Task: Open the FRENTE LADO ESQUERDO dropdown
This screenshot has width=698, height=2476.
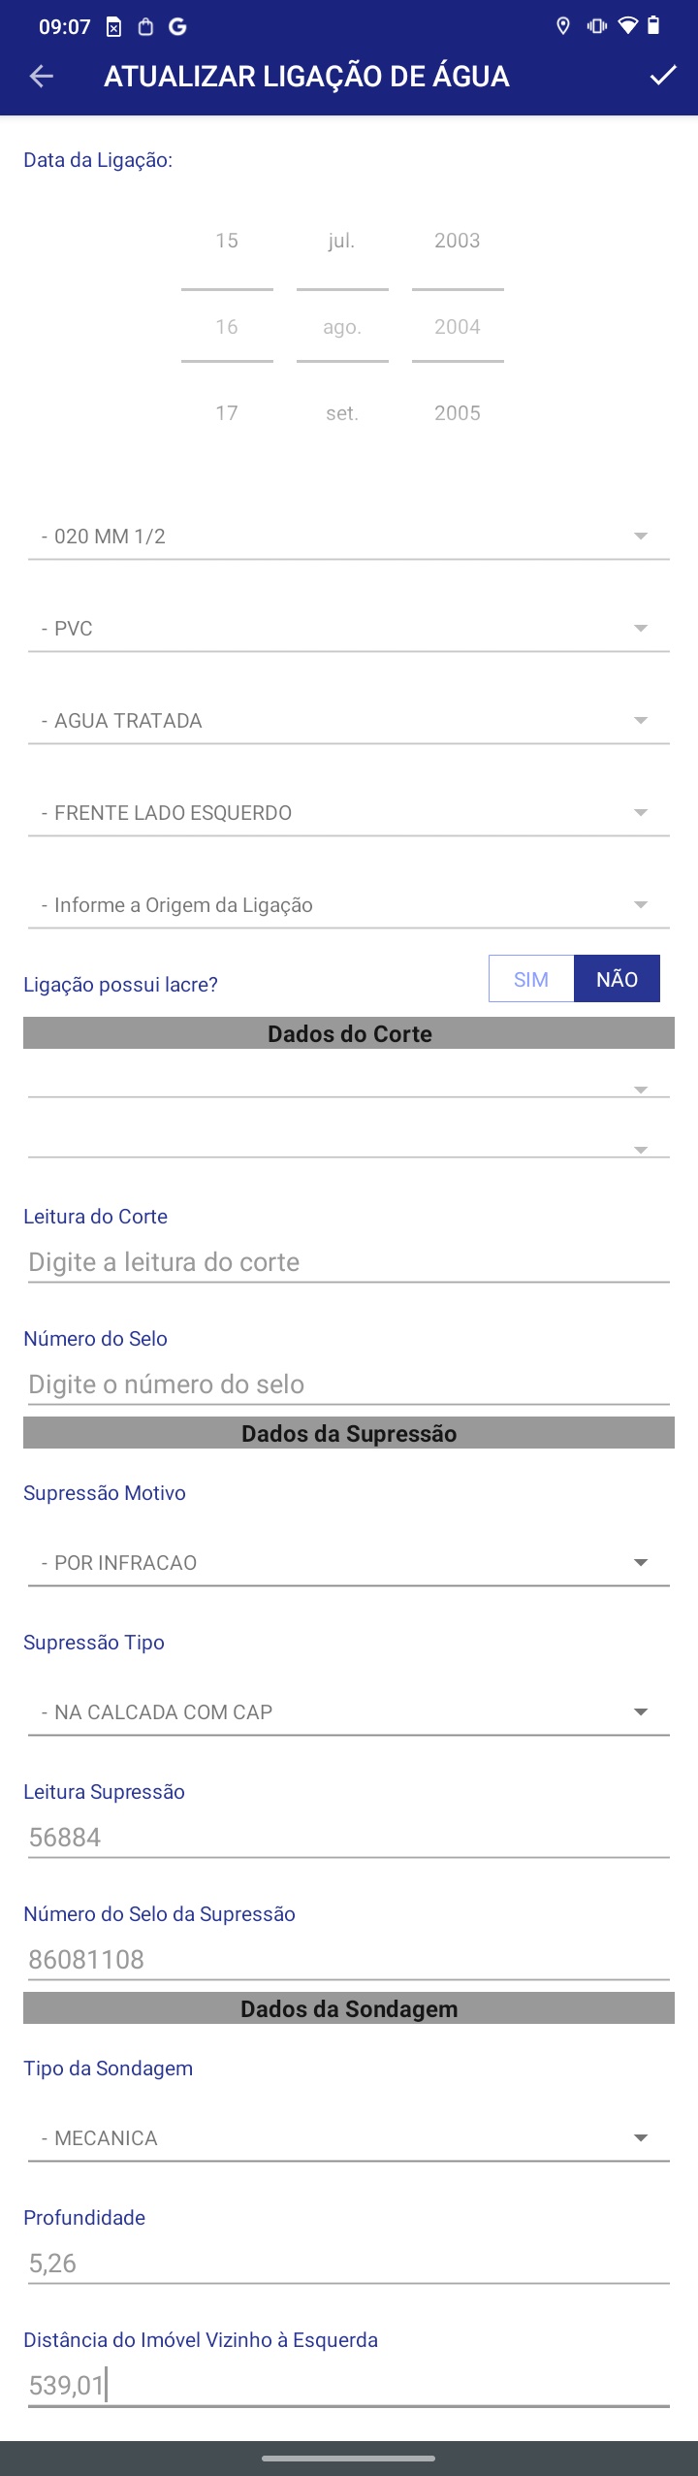Action: point(349,813)
